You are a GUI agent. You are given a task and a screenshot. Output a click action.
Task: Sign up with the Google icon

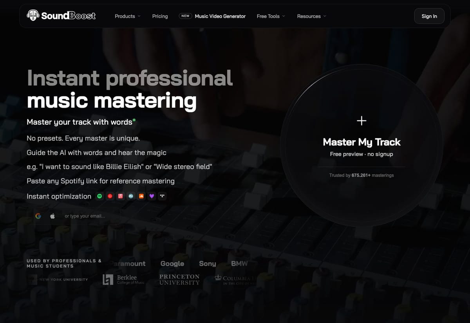click(x=38, y=216)
